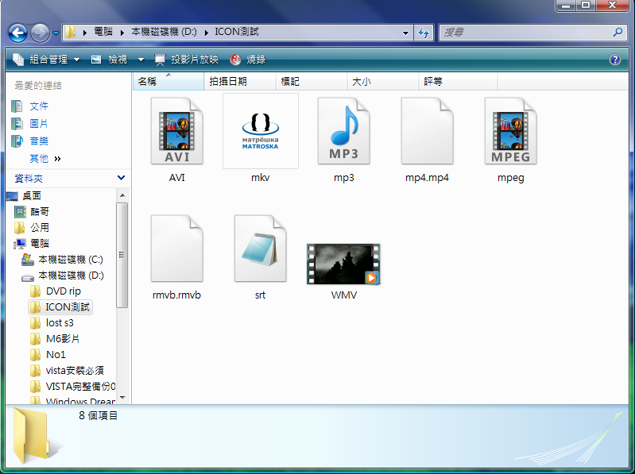This screenshot has height=474, width=635.
Task: Click the rmvb.rmvb file icon
Action: coord(176,249)
